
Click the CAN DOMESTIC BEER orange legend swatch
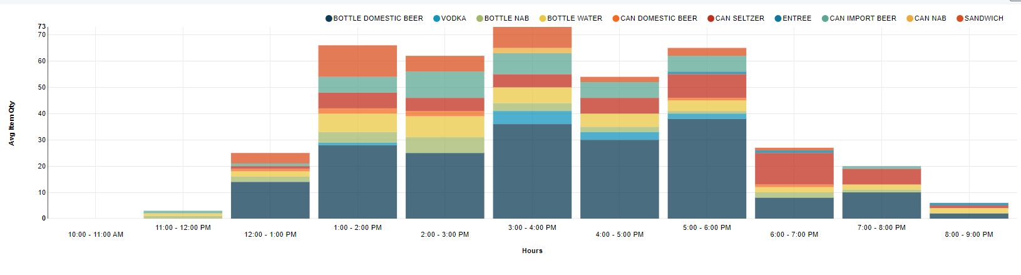(616, 19)
